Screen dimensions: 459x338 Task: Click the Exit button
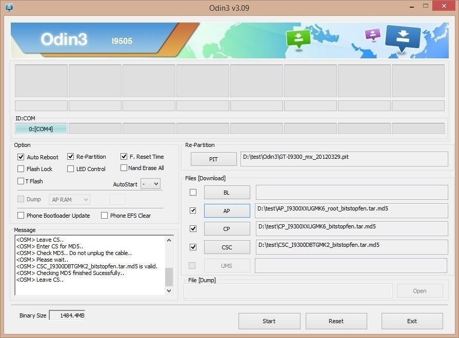point(412,321)
